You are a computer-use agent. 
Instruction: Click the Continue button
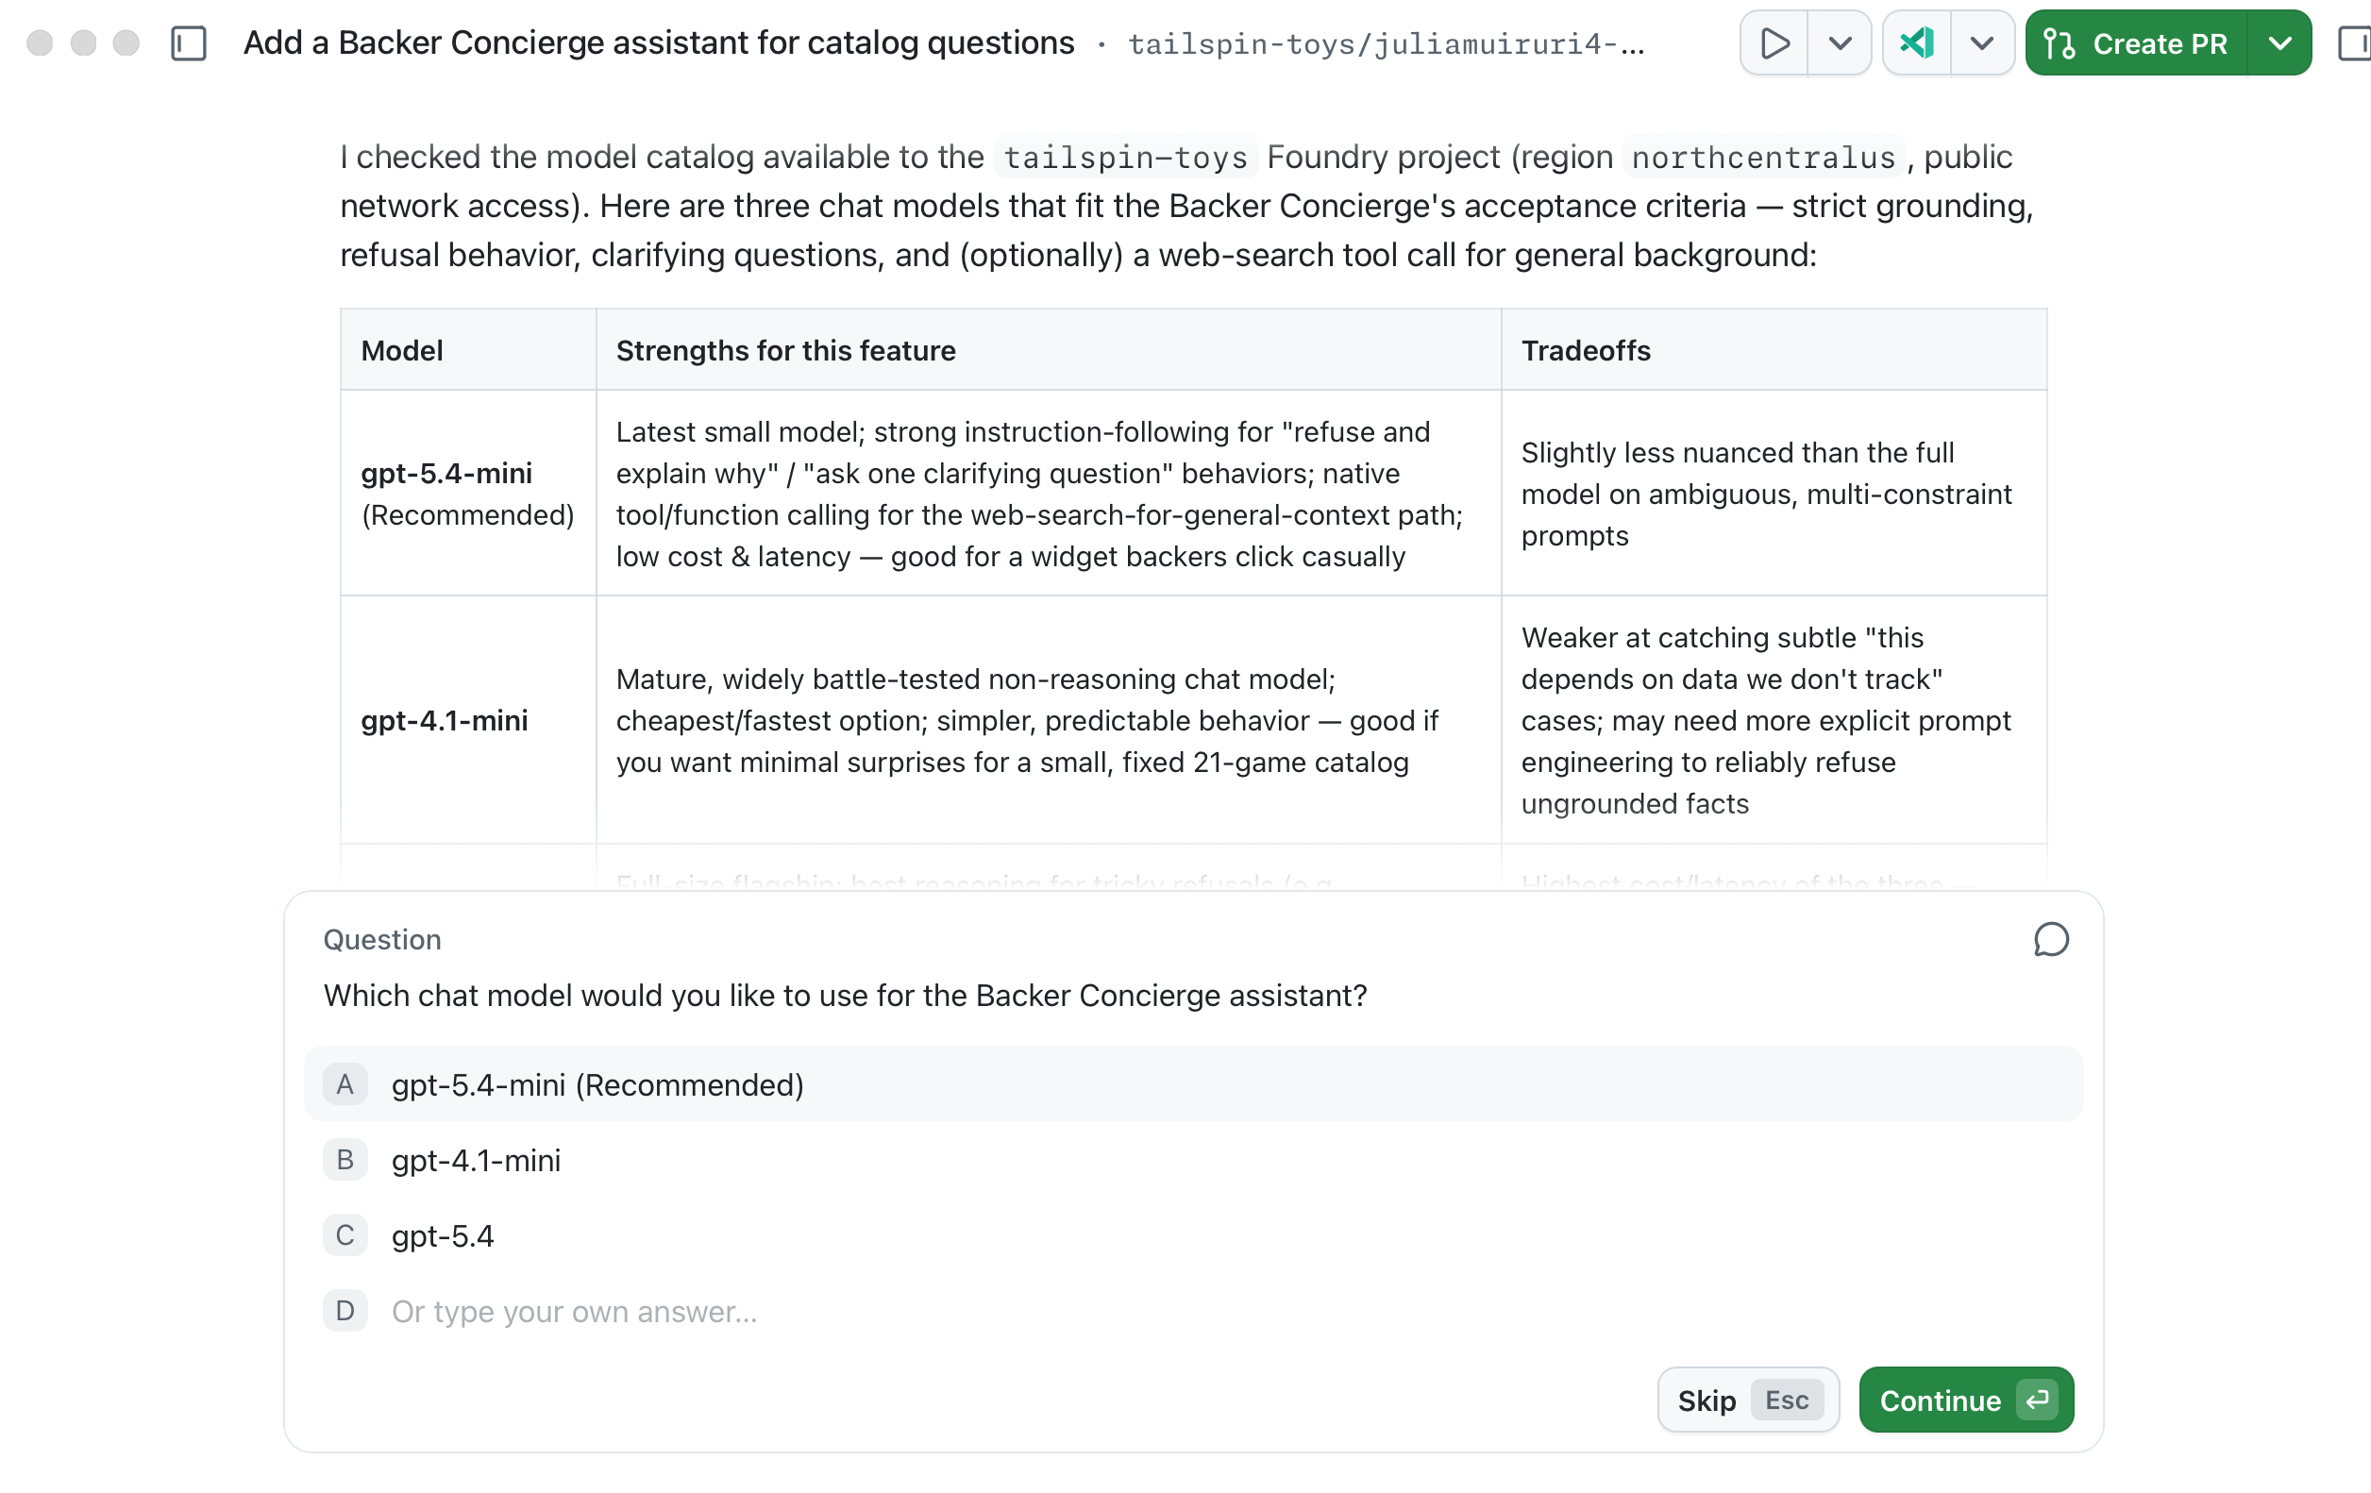tap(1966, 1400)
